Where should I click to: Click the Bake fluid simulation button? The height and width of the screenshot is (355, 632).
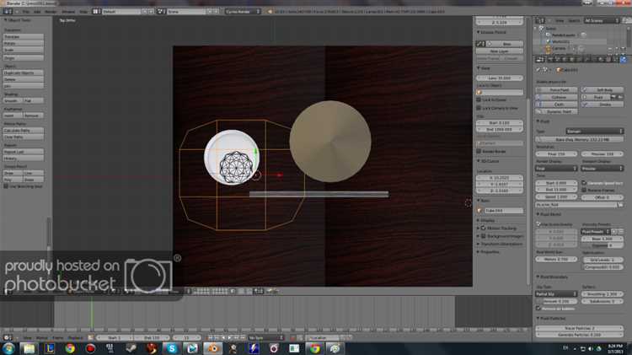click(x=580, y=139)
